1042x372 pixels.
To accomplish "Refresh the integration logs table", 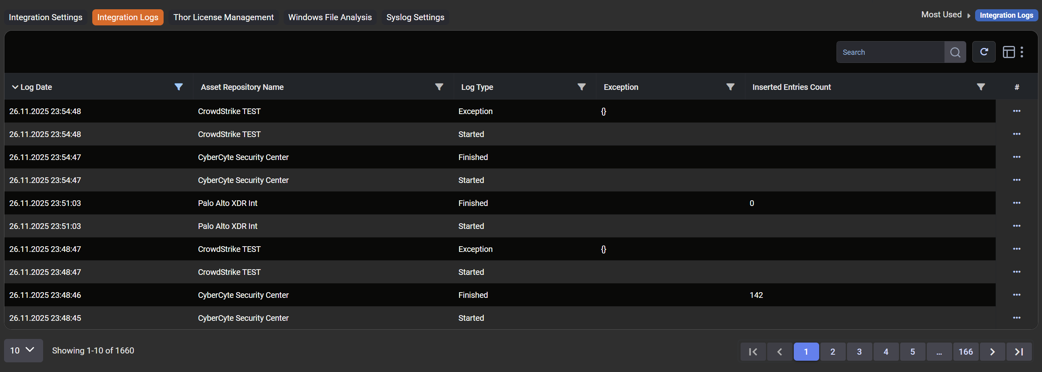I will point(984,52).
